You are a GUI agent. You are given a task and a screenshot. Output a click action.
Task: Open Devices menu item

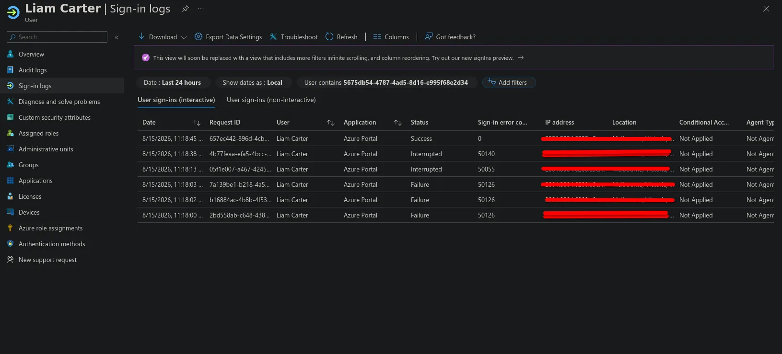(x=29, y=212)
